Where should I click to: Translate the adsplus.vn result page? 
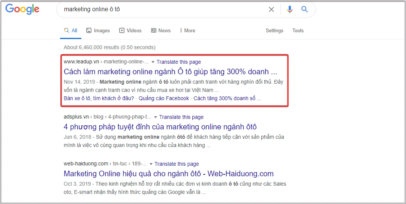(x=181, y=117)
